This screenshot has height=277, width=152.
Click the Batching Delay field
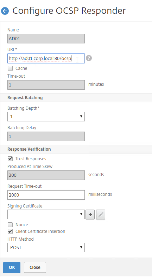point(46,136)
